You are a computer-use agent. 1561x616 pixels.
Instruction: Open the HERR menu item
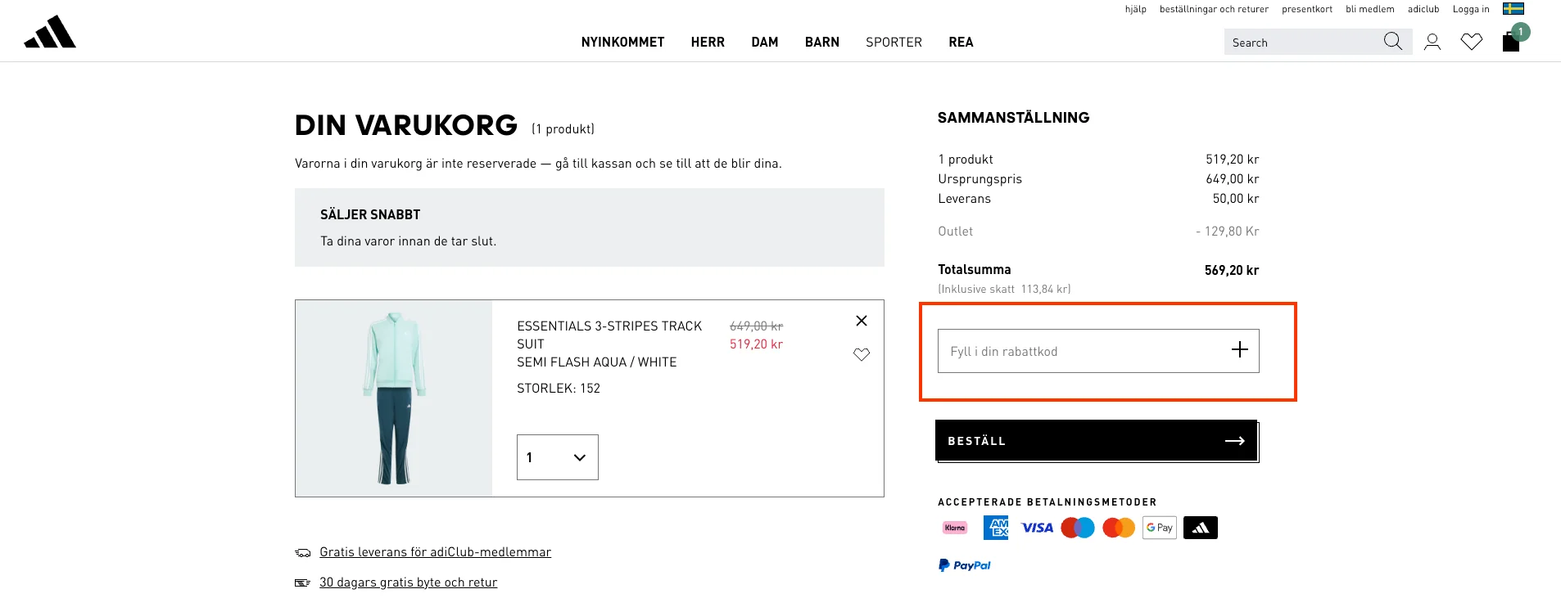(708, 42)
